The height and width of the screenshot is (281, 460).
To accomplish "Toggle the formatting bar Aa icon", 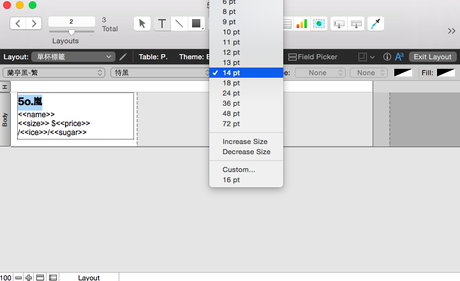I will tap(399, 57).
